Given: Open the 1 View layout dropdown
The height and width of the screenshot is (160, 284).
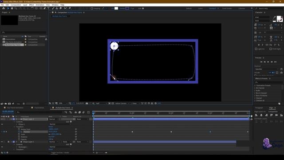Looking at the screenshot, I should [x=135, y=104].
